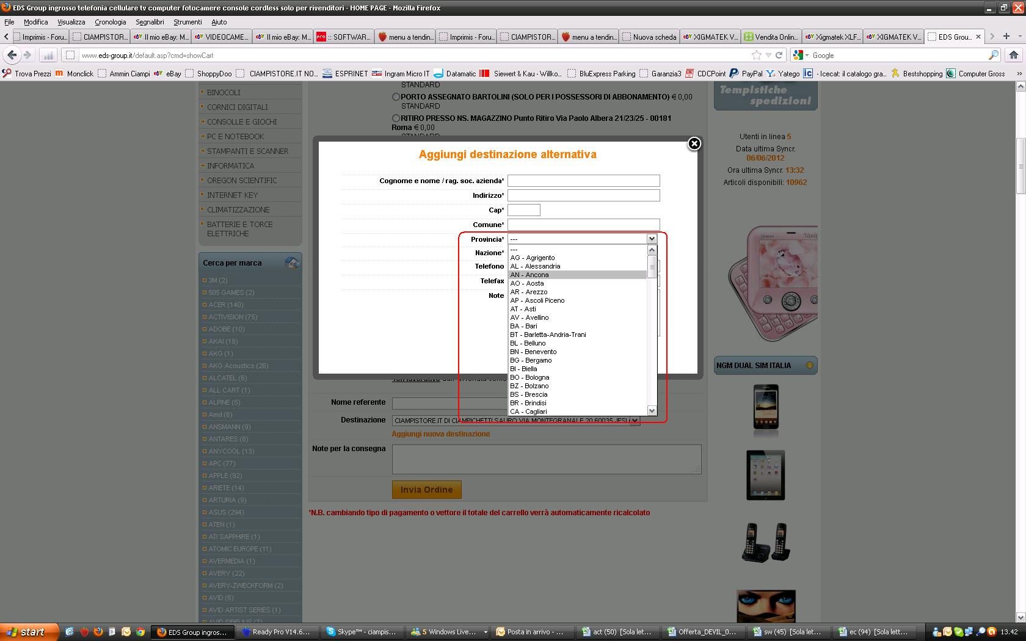Close the EDS Group tab
This screenshot has width=1026, height=641.
978,37
